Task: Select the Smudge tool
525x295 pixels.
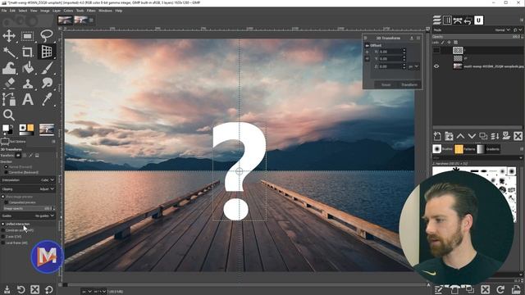Action: [x=47, y=84]
